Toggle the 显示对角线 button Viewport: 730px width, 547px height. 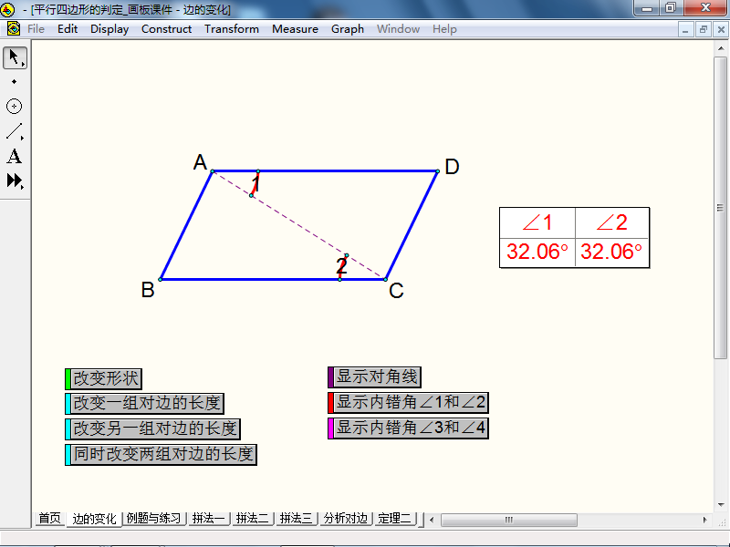(374, 377)
